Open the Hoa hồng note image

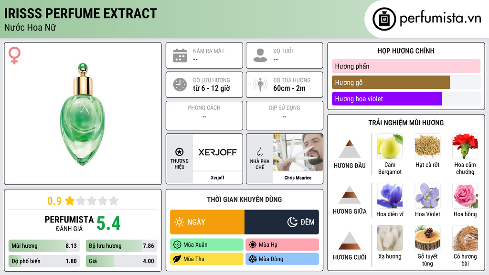click(x=465, y=196)
